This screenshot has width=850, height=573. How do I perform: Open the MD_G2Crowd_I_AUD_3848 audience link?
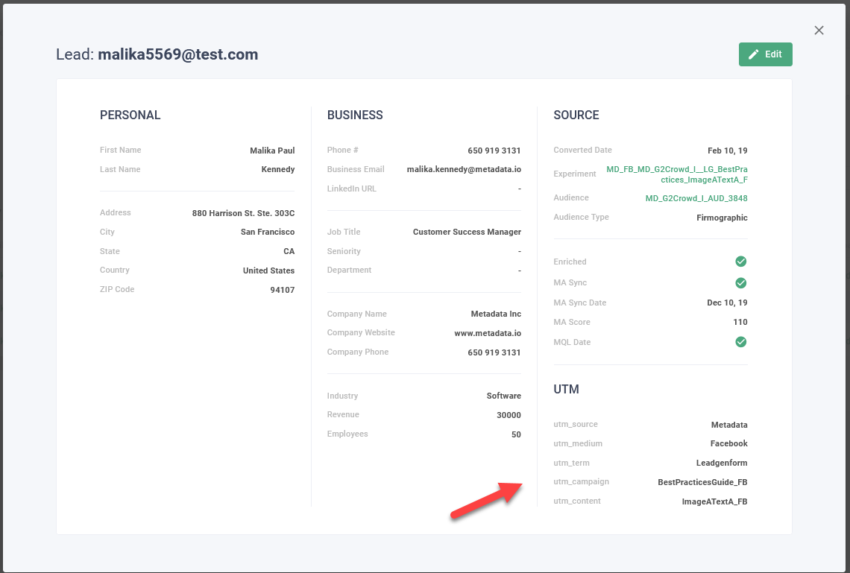pos(696,198)
